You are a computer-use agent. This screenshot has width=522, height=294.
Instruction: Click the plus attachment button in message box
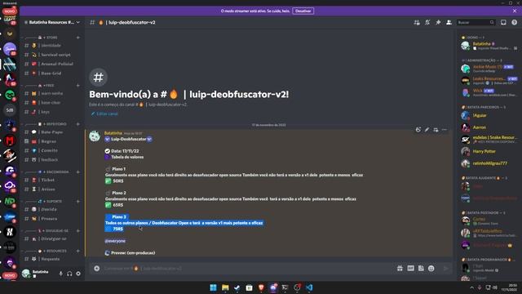pos(97,269)
